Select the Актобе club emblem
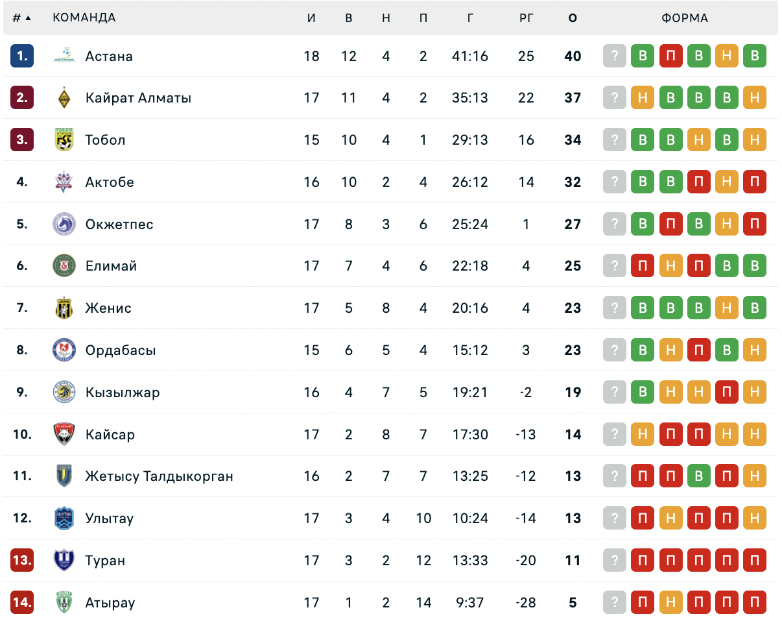 click(64, 182)
